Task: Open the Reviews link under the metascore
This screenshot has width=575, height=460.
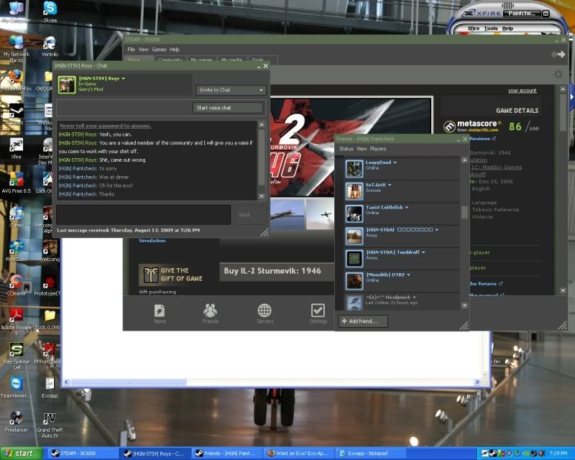Action: click(482, 139)
